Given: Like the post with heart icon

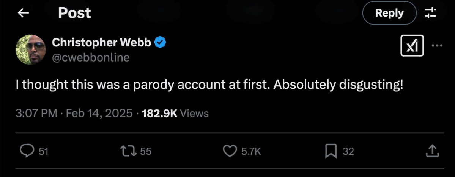Looking at the screenshot, I should click(229, 151).
